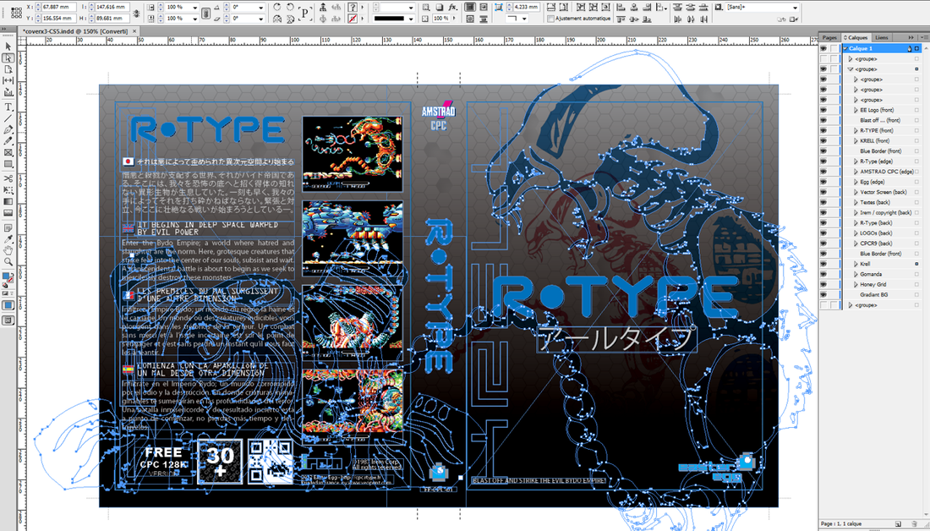930x531 pixels.
Task: Hide the Gradiant BG item
Action: click(x=823, y=294)
